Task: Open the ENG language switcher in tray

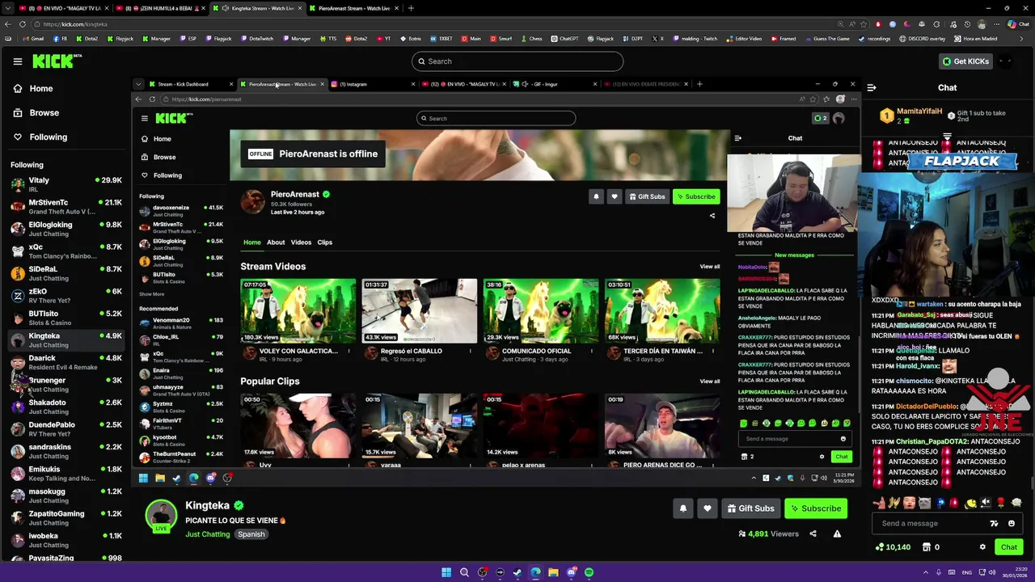Action: pos(968,572)
